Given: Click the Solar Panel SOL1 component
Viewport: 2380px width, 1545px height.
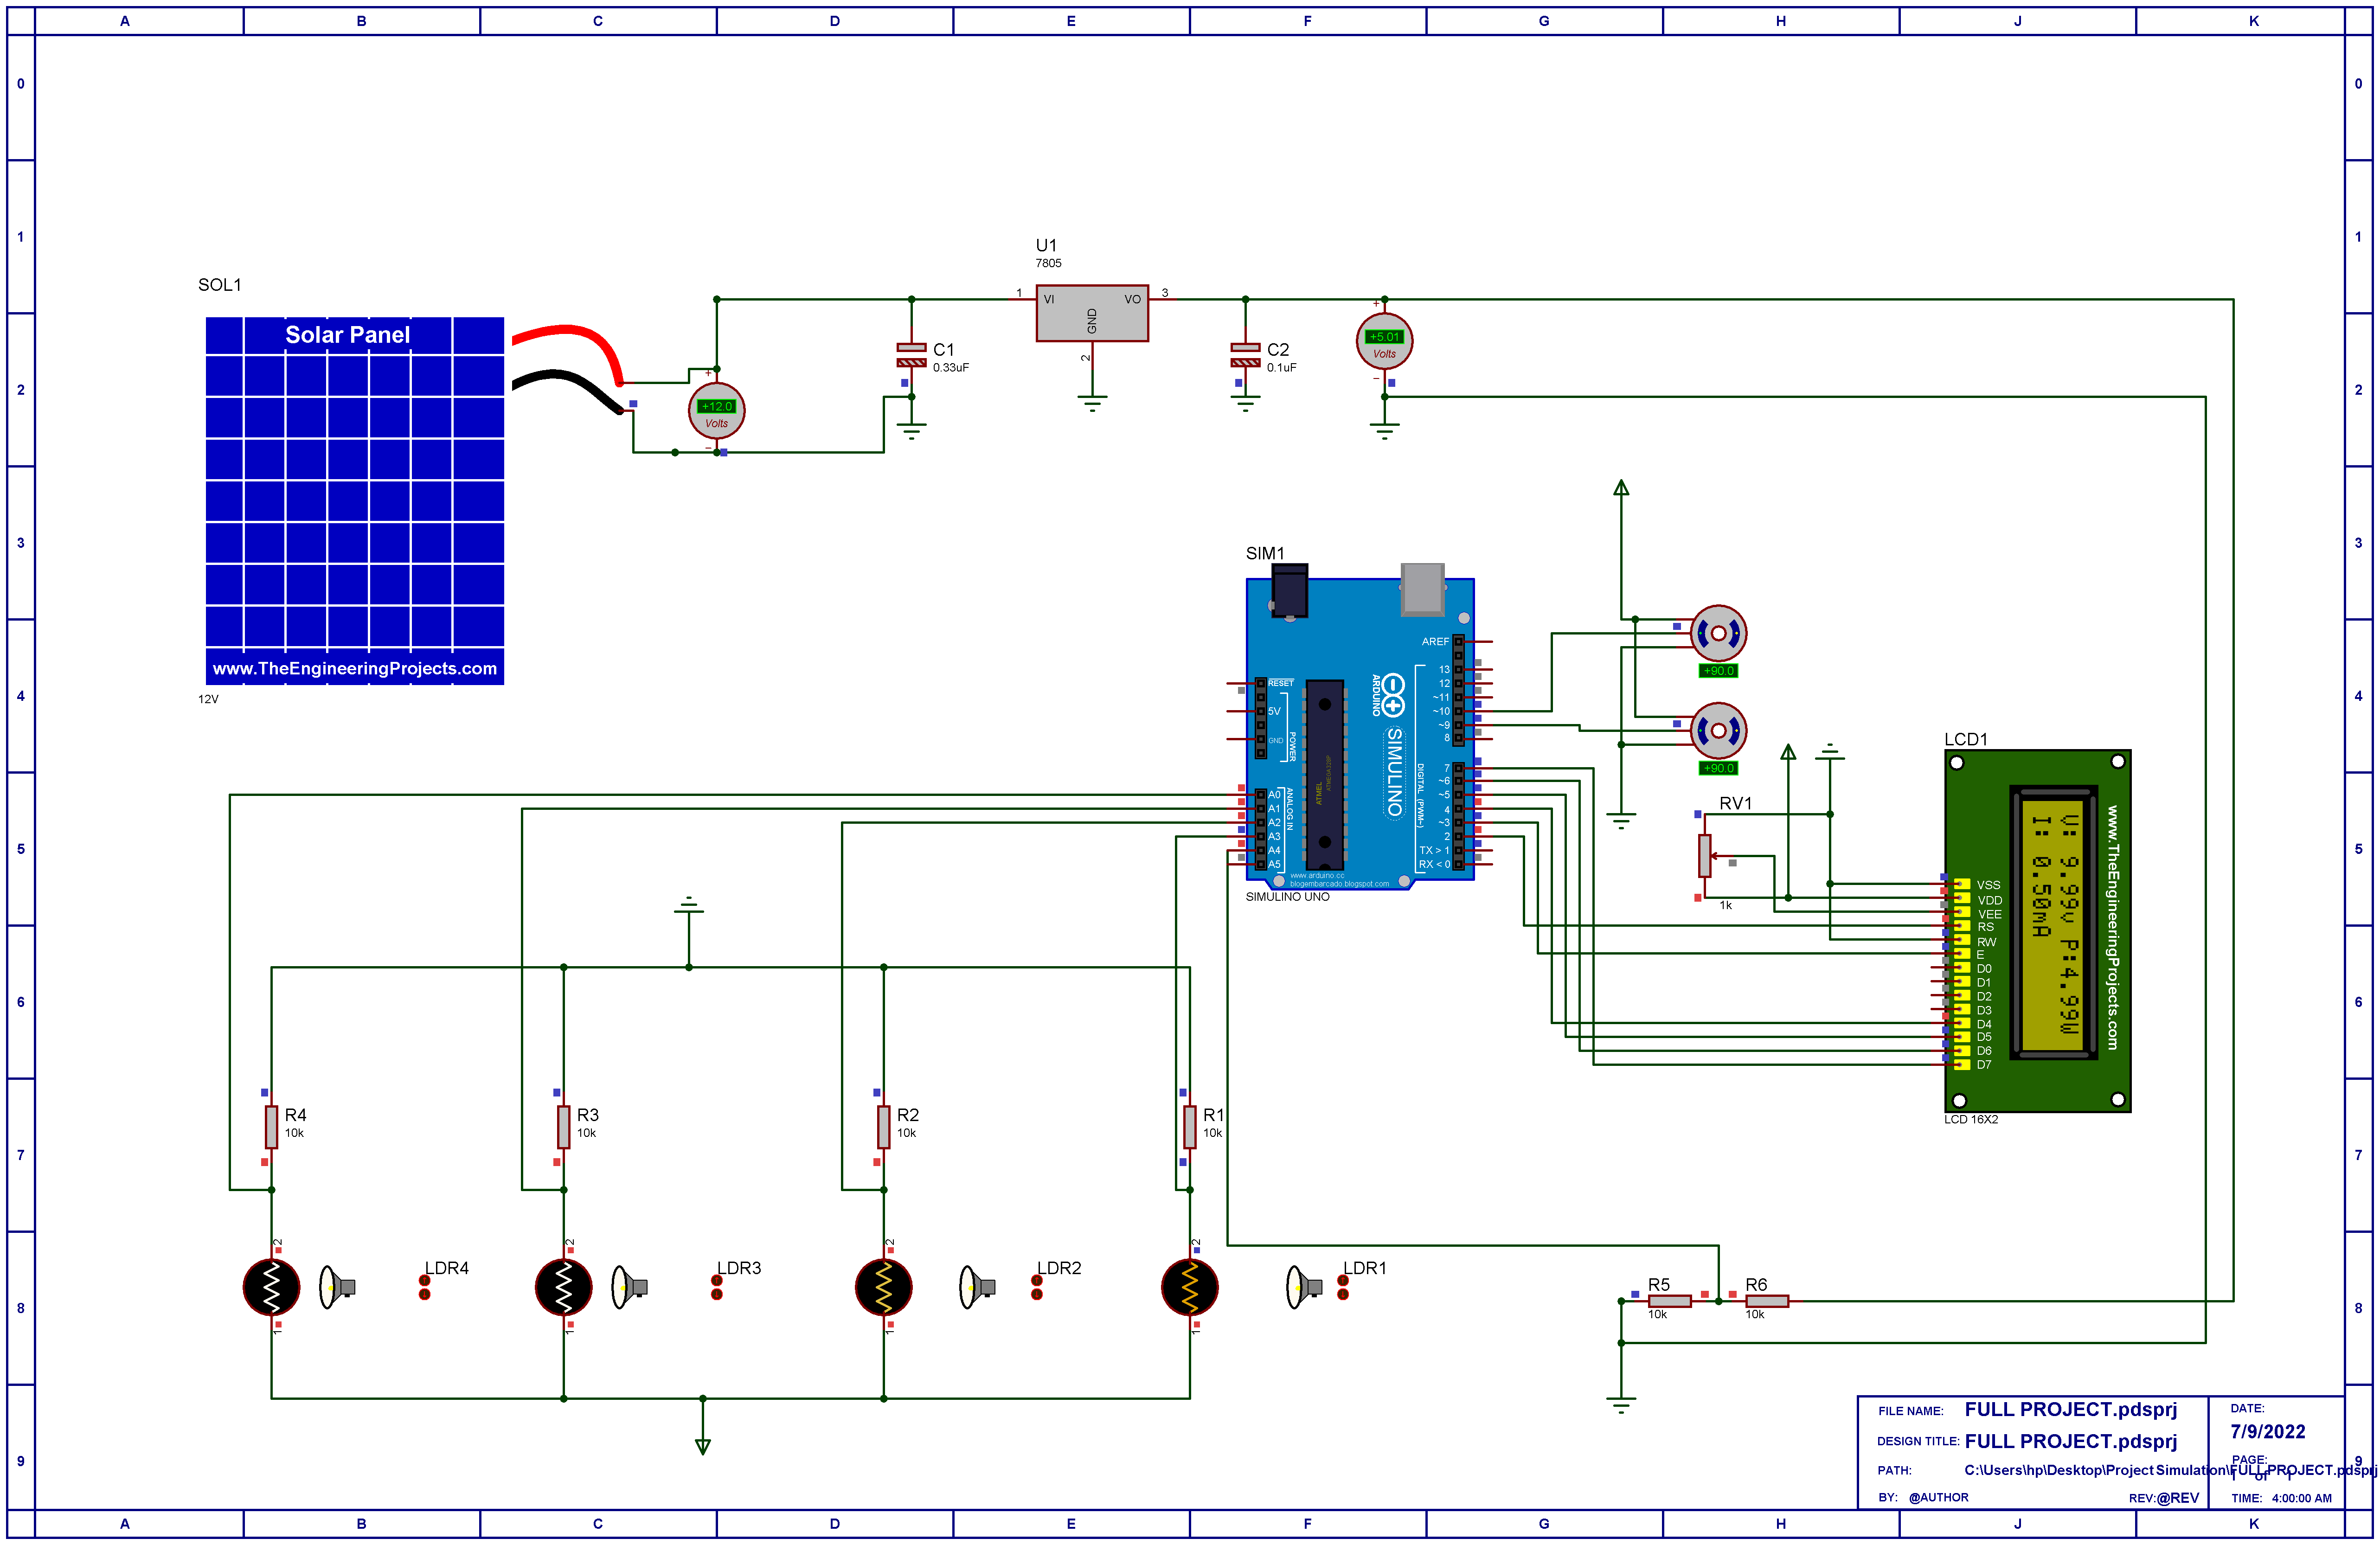Looking at the screenshot, I should (354, 500).
